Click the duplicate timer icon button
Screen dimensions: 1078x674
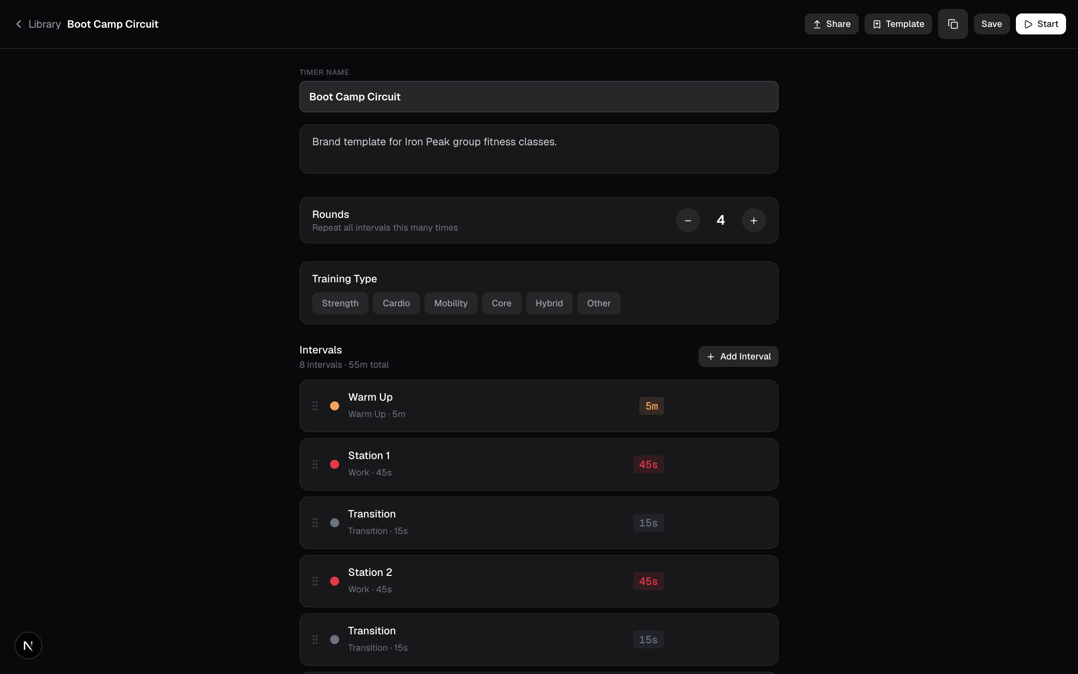(952, 24)
